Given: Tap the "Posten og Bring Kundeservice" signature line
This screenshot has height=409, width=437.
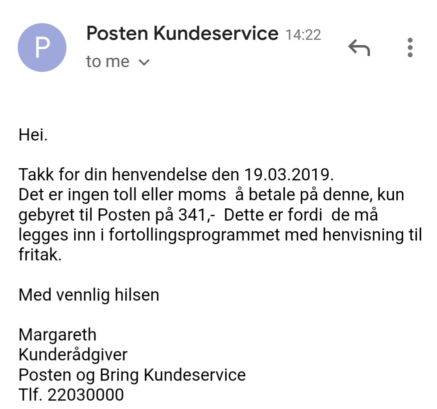Looking at the screenshot, I should tap(132, 375).
